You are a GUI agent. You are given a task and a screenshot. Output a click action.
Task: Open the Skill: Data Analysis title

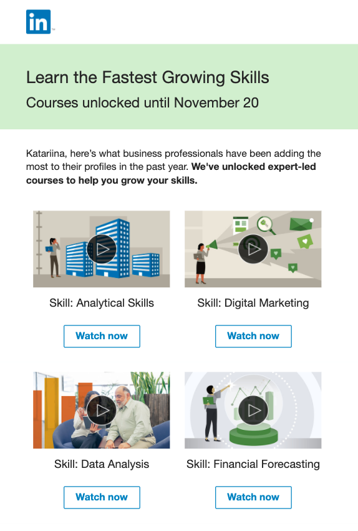point(102,464)
